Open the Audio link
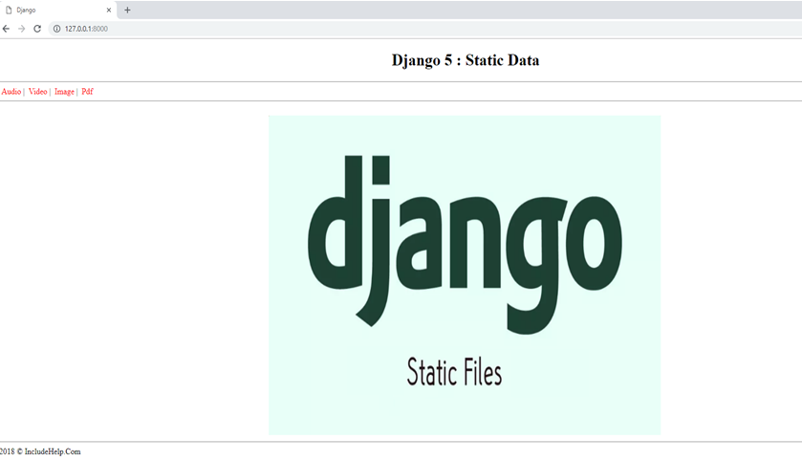 [x=11, y=92]
